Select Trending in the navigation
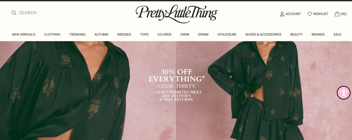 click(x=77, y=35)
